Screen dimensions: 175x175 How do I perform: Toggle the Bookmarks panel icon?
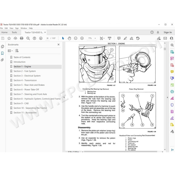pyautogui.click(x=2, y=53)
